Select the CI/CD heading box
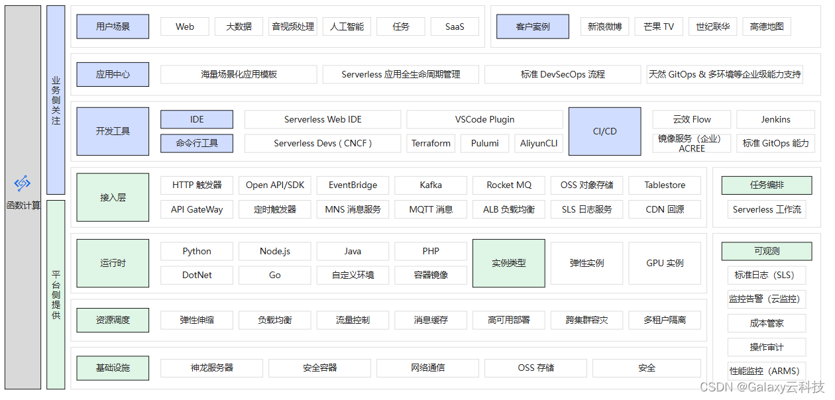This screenshot has width=835, height=400. pyautogui.click(x=604, y=131)
